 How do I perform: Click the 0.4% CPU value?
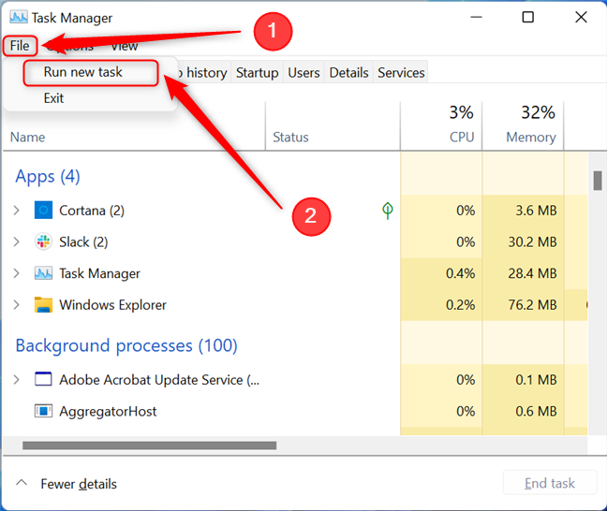[x=460, y=273]
